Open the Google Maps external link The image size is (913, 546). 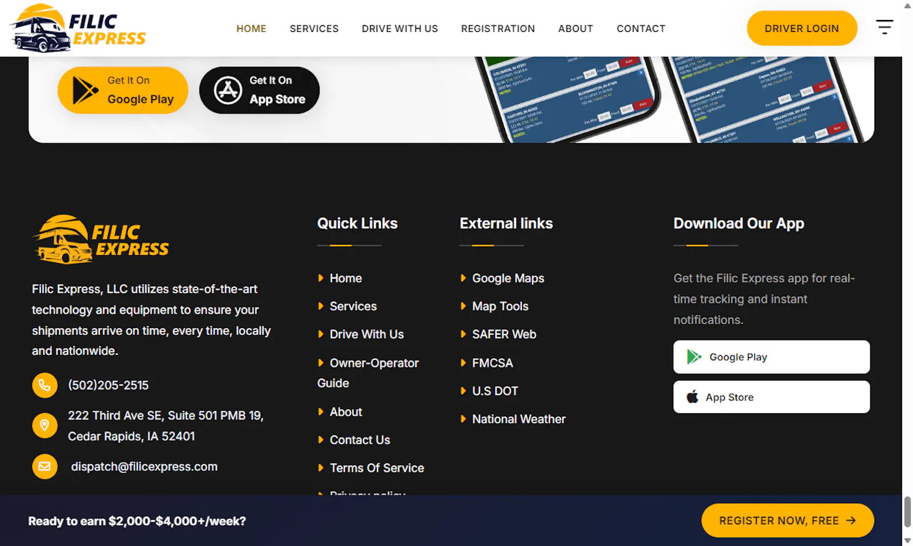click(x=508, y=278)
